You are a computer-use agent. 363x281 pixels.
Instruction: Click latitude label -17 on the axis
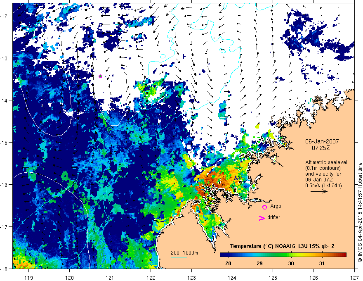coord(5,226)
